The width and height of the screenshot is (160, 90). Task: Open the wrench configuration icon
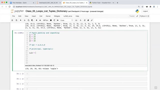coord(92,20)
